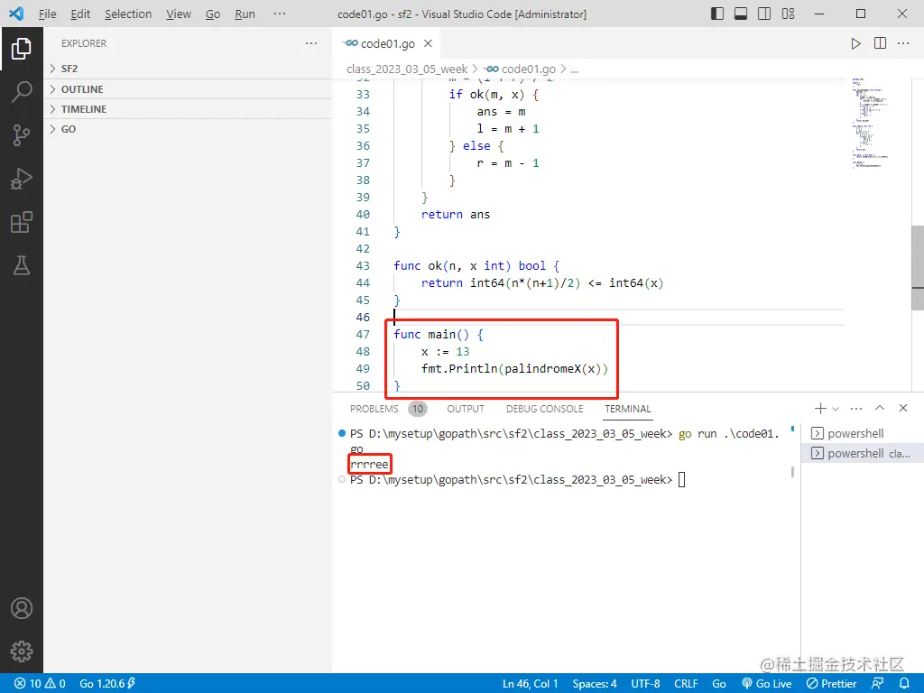Open the Testing flask view
Viewport: 924px width, 693px height.
[22, 265]
